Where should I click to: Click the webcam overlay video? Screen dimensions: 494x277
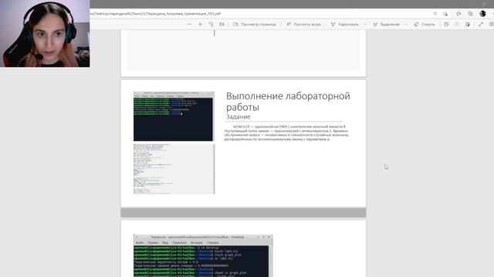[45, 34]
